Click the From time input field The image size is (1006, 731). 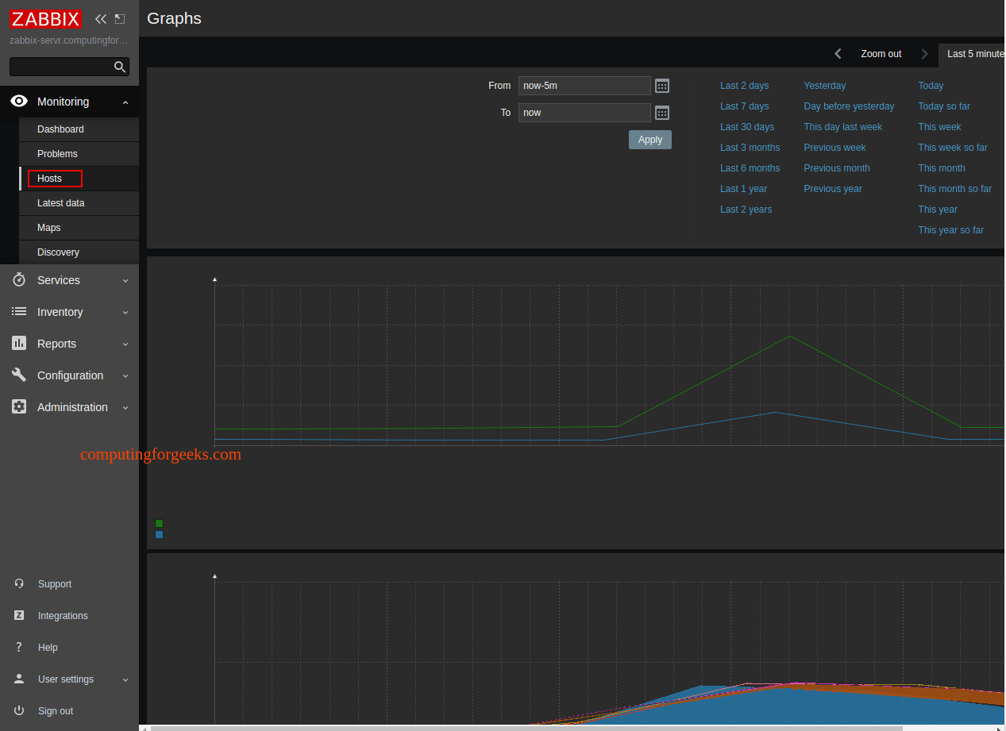coord(584,86)
